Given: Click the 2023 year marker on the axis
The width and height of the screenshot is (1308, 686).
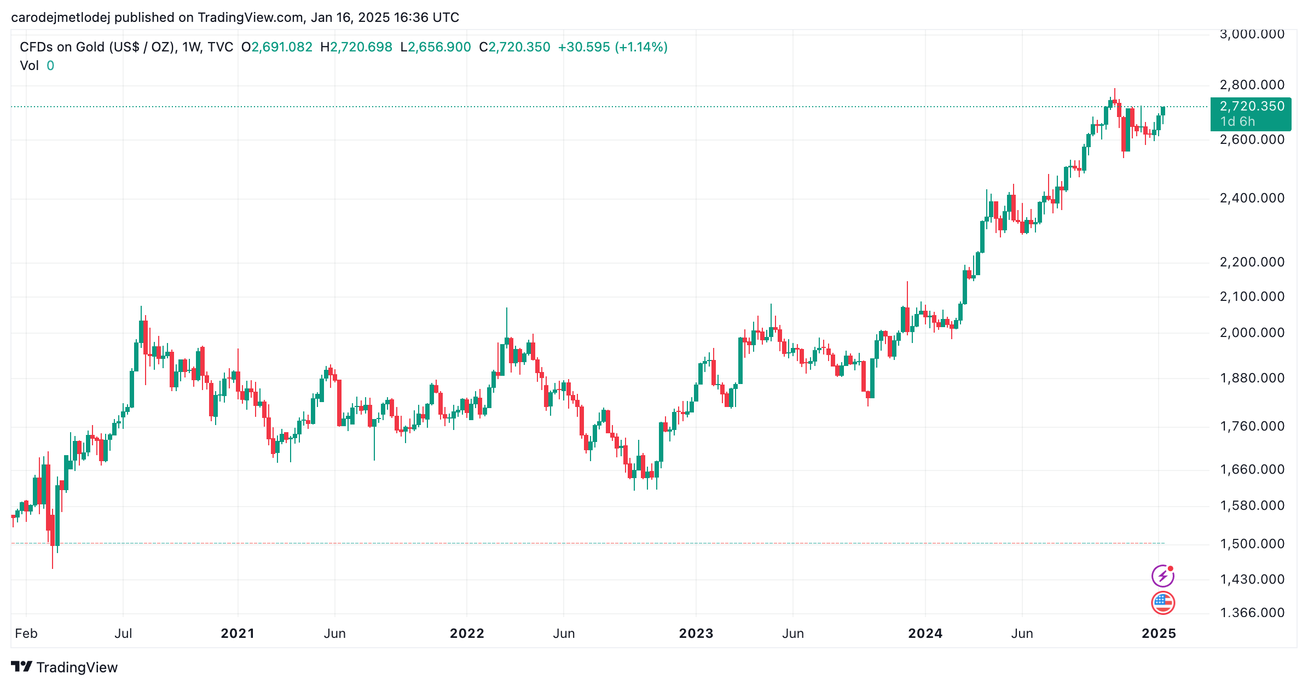Looking at the screenshot, I should [x=696, y=633].
